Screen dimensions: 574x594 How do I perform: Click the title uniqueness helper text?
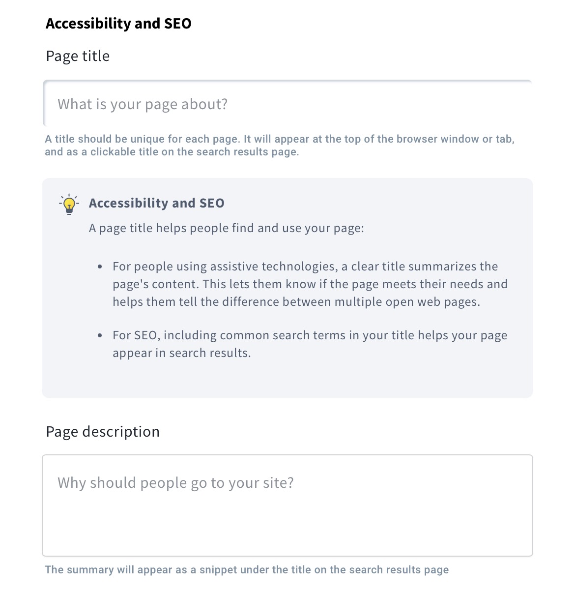[x=280, y=145]
